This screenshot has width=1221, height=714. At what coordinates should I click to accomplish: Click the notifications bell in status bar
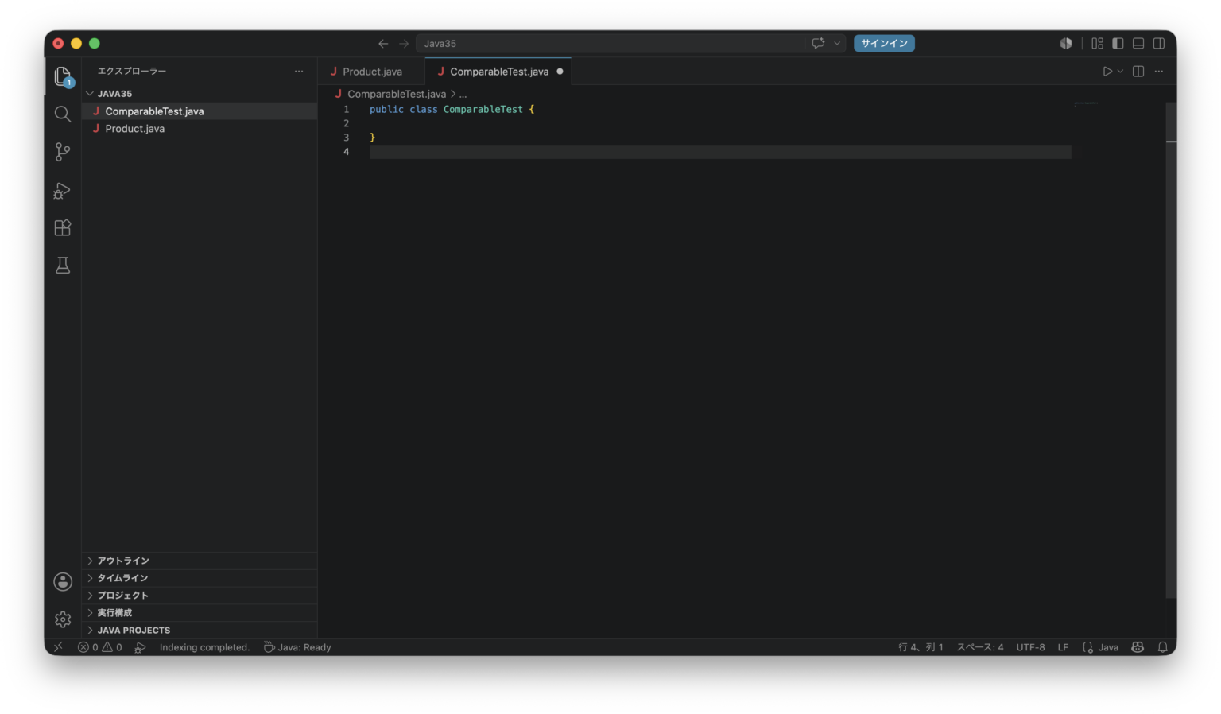[x=1162, y=647]
